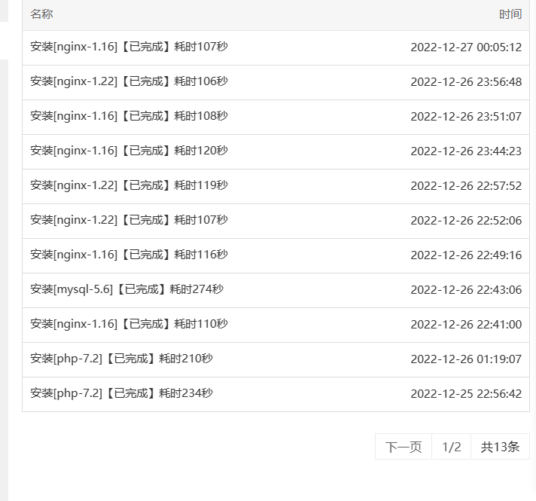
Task: Select the mysql-5.6 install record row
Action: click(x=276, y=290)
